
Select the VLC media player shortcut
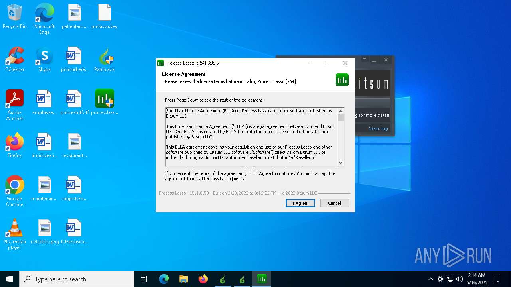[x=15, y=234]
